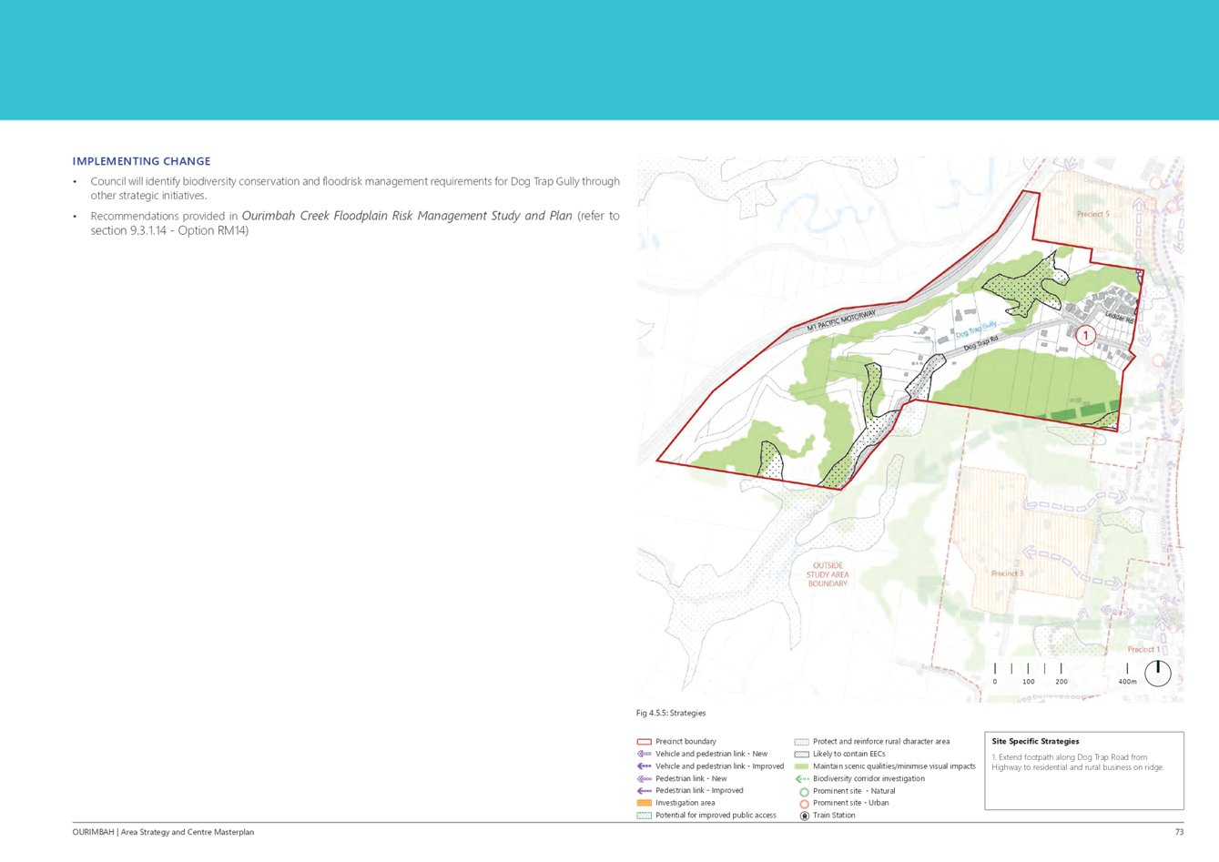Select the Challenging corridor investigation green arrow icon
This screenshot has width=1219, height=862.
pos(803,779)
